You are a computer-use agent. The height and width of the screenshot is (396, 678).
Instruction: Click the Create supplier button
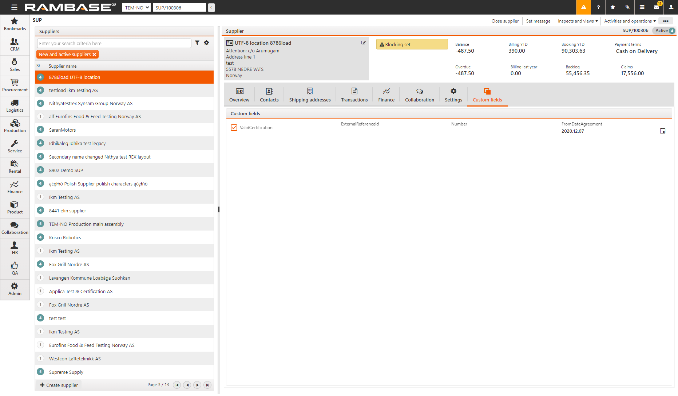pos(59,385)
